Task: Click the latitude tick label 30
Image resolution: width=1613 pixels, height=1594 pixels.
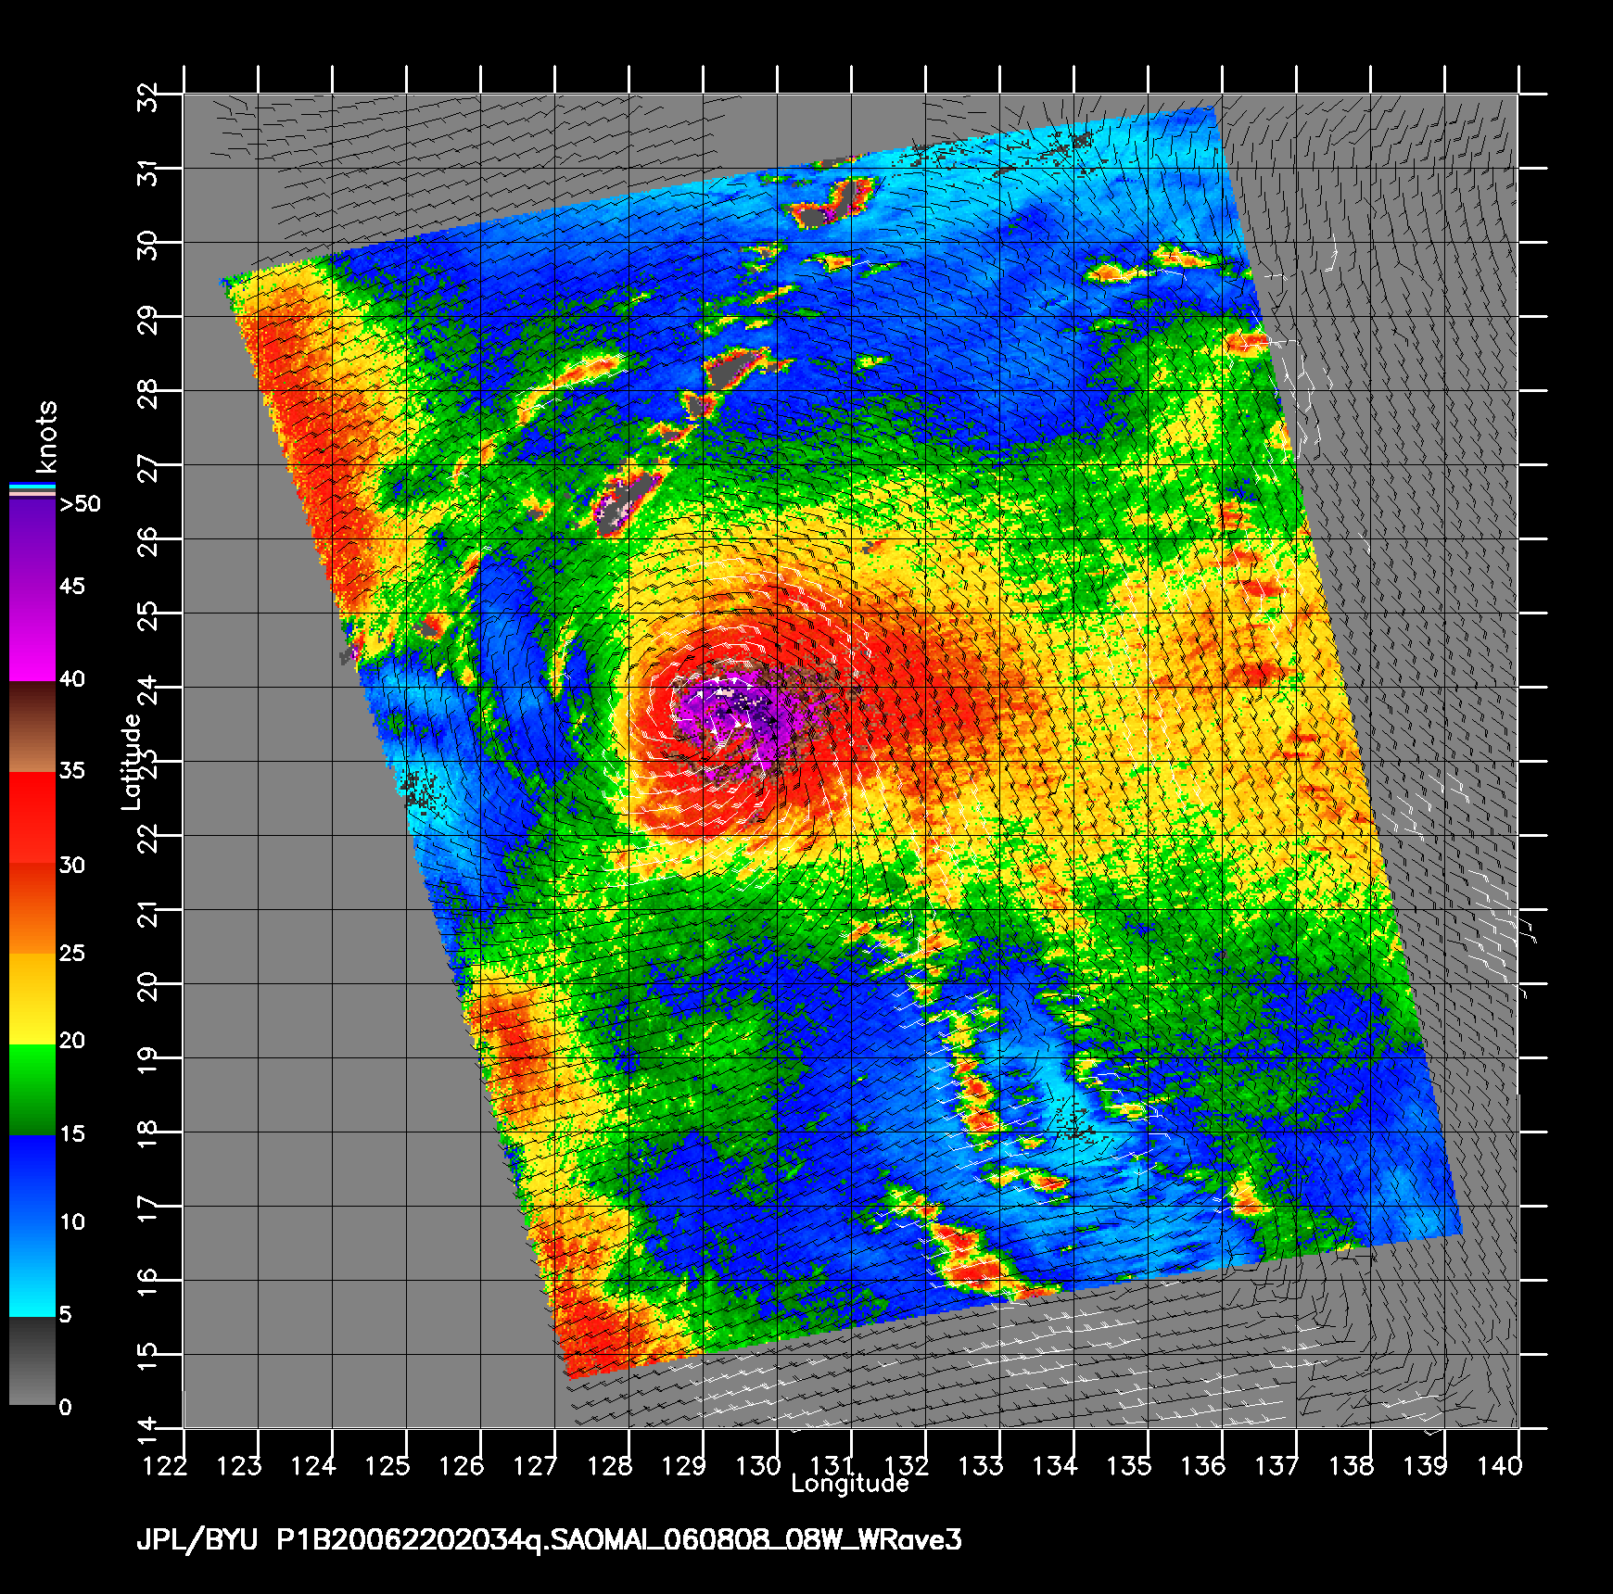Action: click(x=148, y=245)
